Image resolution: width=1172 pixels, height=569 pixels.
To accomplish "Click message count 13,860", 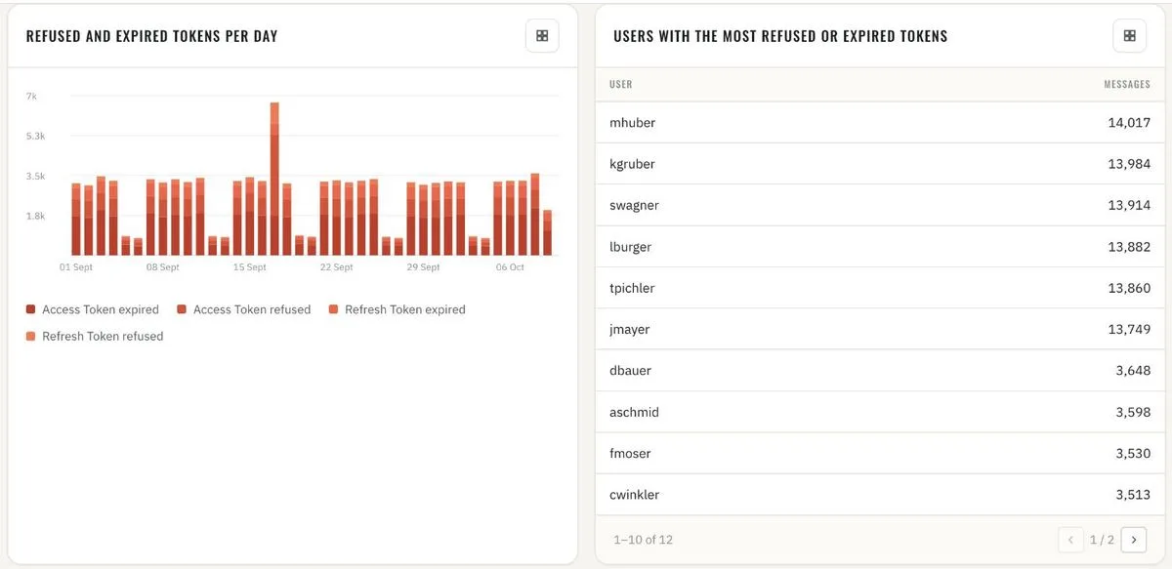I will click(x=1129, y=288).
